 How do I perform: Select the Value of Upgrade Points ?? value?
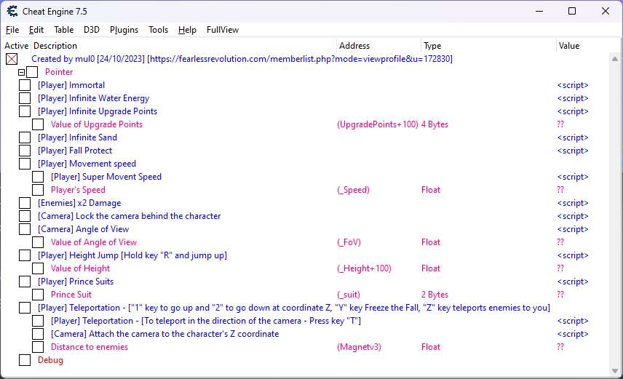coord(560,124)
